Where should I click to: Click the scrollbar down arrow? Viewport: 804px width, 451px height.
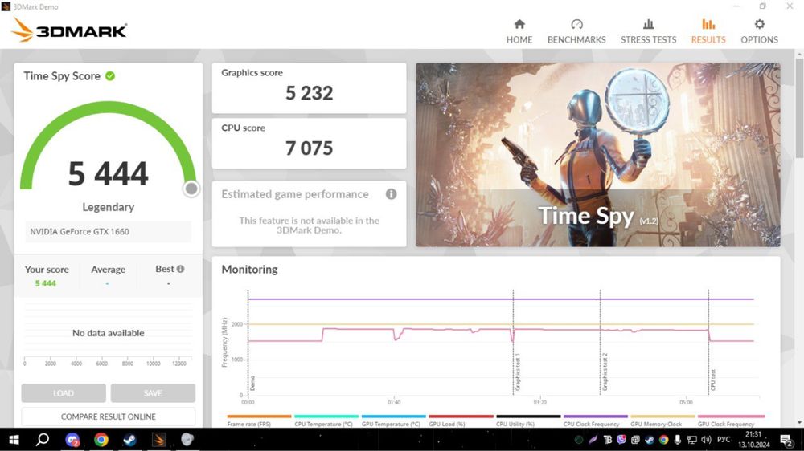click(x=799, y=423)
